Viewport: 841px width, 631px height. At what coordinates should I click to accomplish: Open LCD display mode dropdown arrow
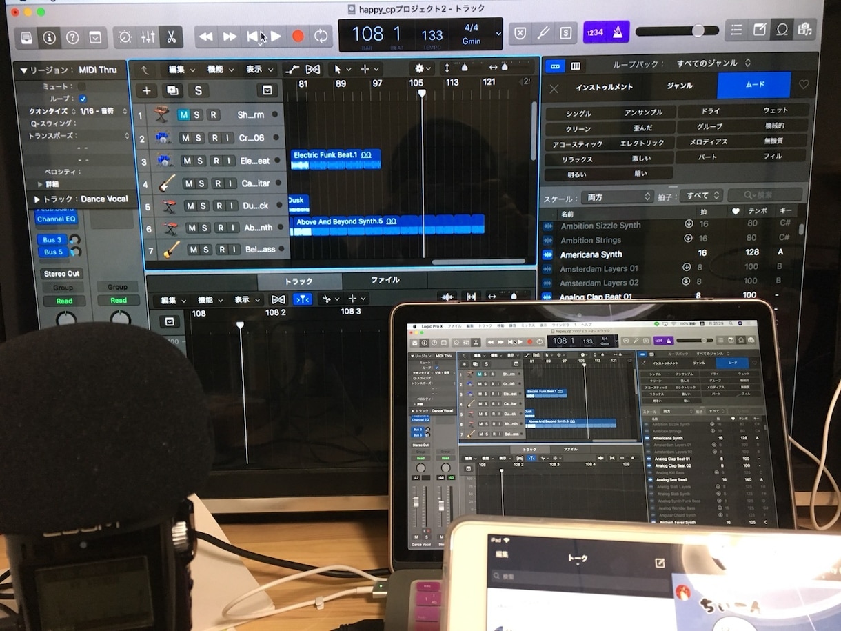point(498,34)
